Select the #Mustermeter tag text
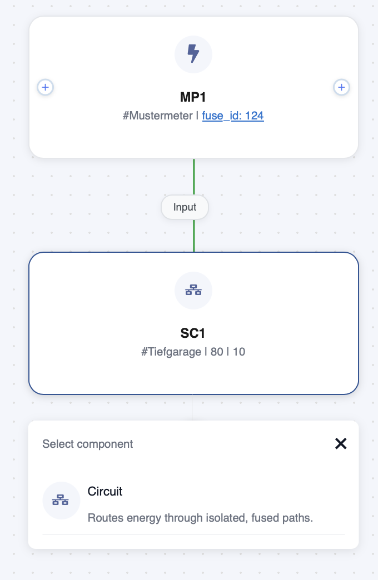 [157, 116]
